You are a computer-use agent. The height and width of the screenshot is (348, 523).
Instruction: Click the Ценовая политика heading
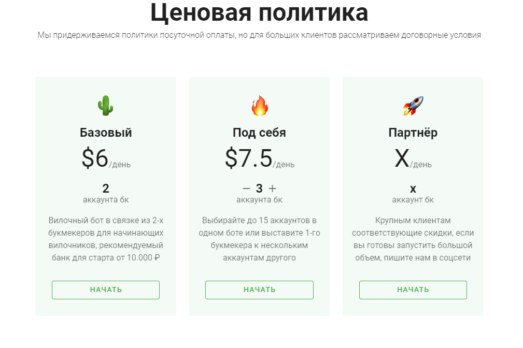tap(259, 12)
